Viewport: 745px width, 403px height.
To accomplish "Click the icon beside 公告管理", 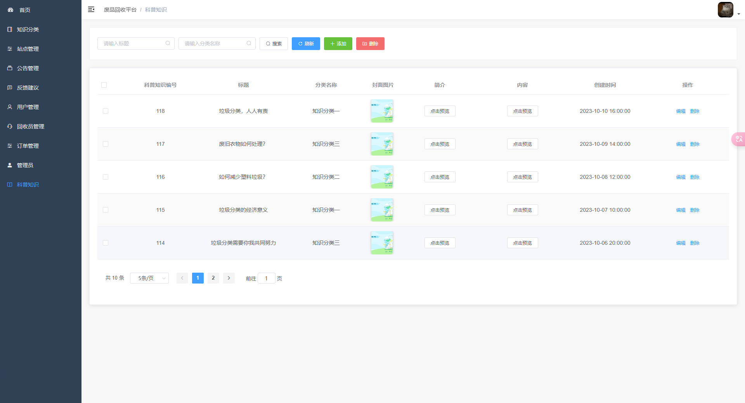I will [10, 68].
